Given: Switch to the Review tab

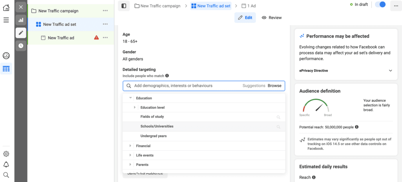Looking at the screenshot, I should click(x=272, y=18).
